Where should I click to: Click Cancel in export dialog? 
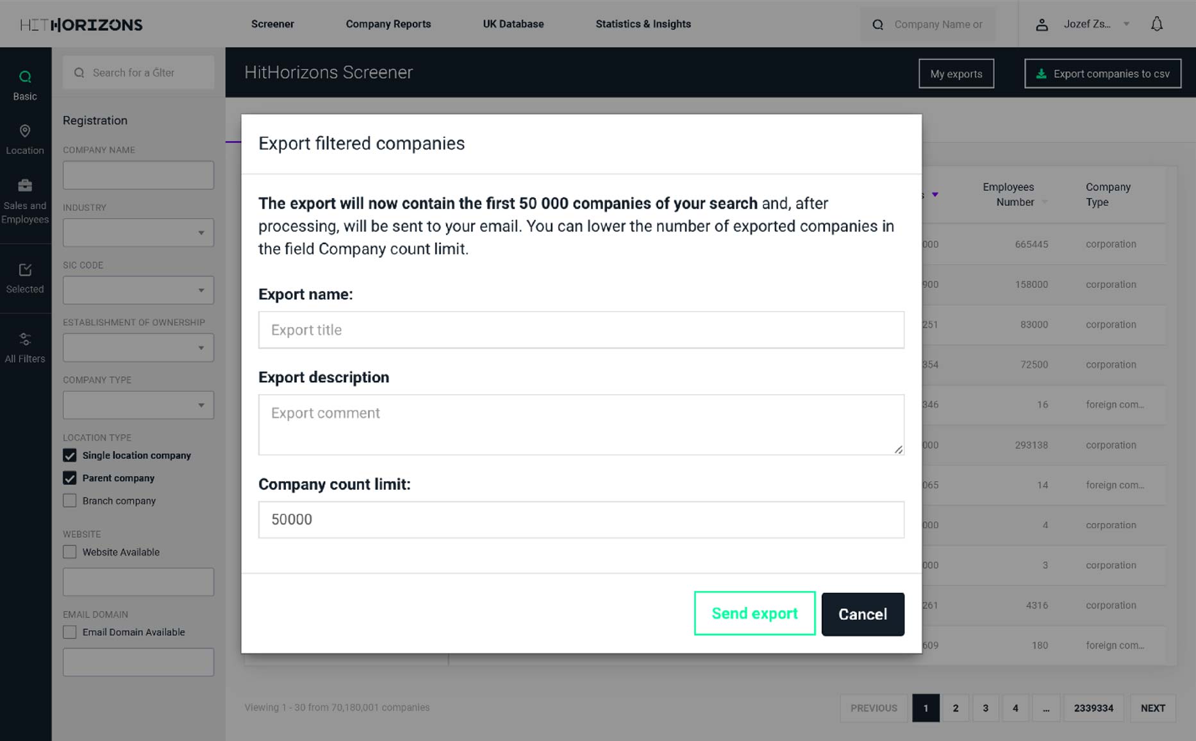point(863,614)
